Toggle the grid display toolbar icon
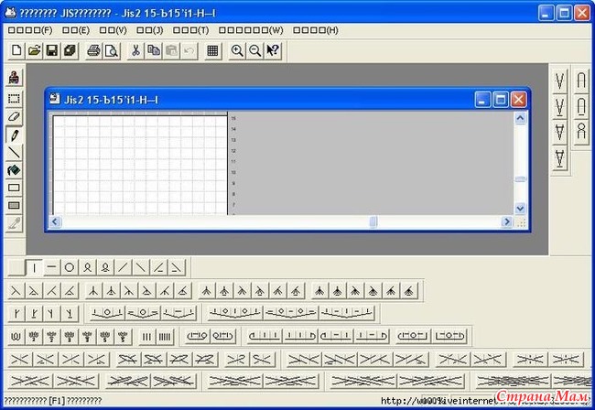 pyautogui.click(x=213, y=50)
